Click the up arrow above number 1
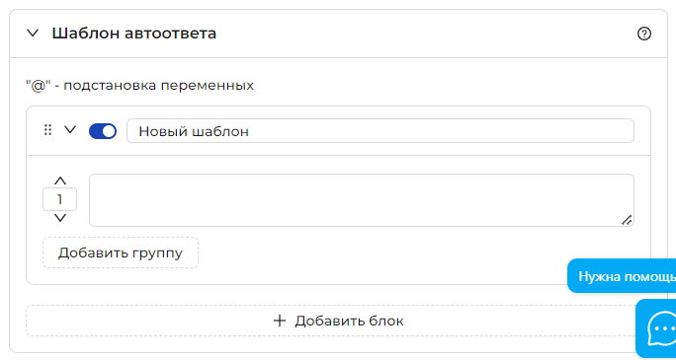This screenshot has width=676, height=360. (x=60, y=180)
